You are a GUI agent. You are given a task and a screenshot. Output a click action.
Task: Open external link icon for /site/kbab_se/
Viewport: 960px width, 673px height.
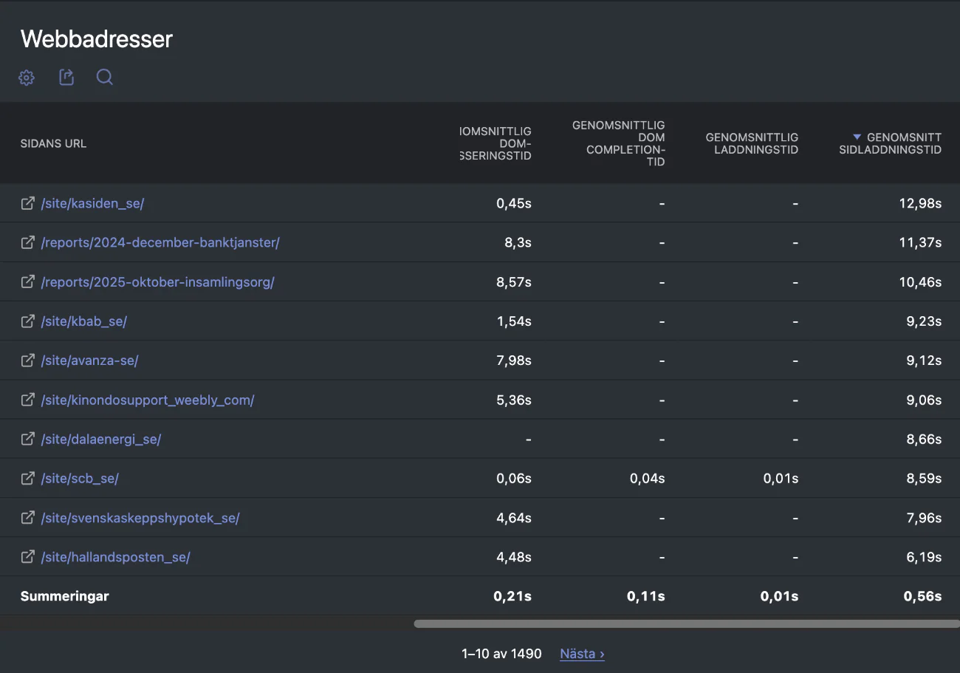[x=28, y=321]
